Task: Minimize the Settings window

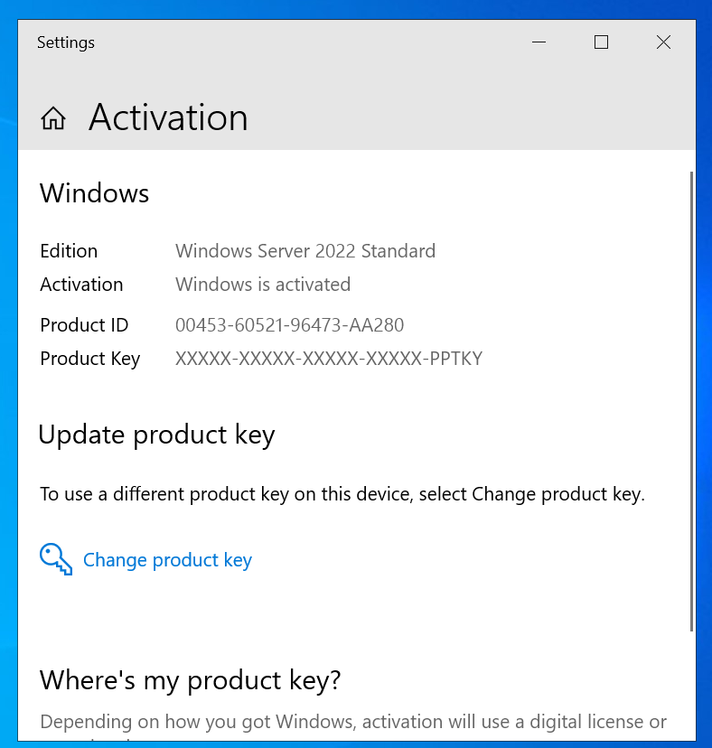Action: coord(539,42)
